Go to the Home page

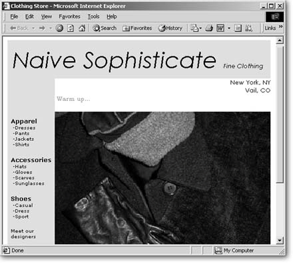coord(82,28)
